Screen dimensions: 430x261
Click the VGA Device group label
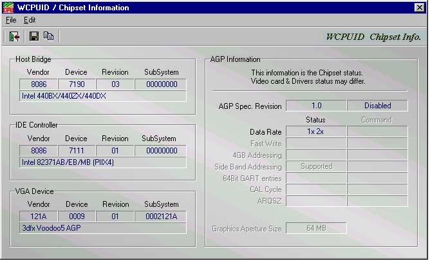point(35,191)
